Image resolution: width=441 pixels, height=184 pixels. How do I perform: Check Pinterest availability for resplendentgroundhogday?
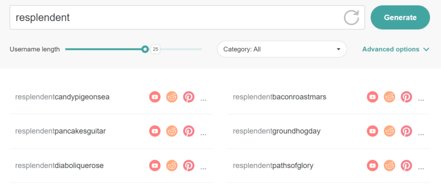407,131
